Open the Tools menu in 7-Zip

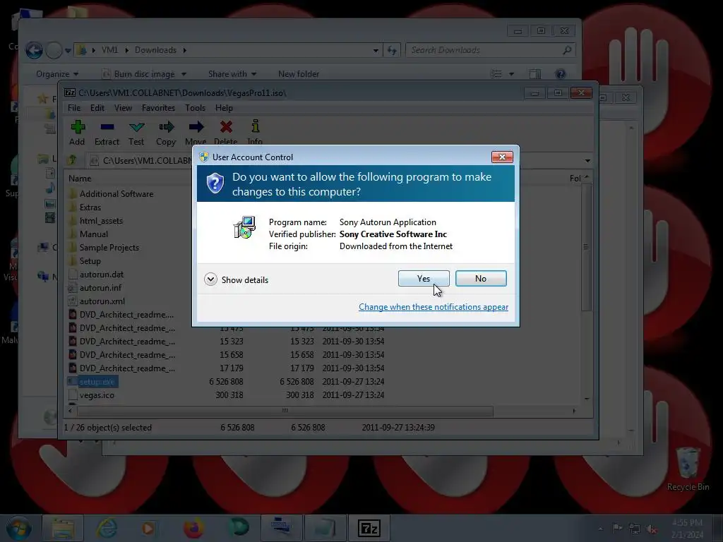196,108
